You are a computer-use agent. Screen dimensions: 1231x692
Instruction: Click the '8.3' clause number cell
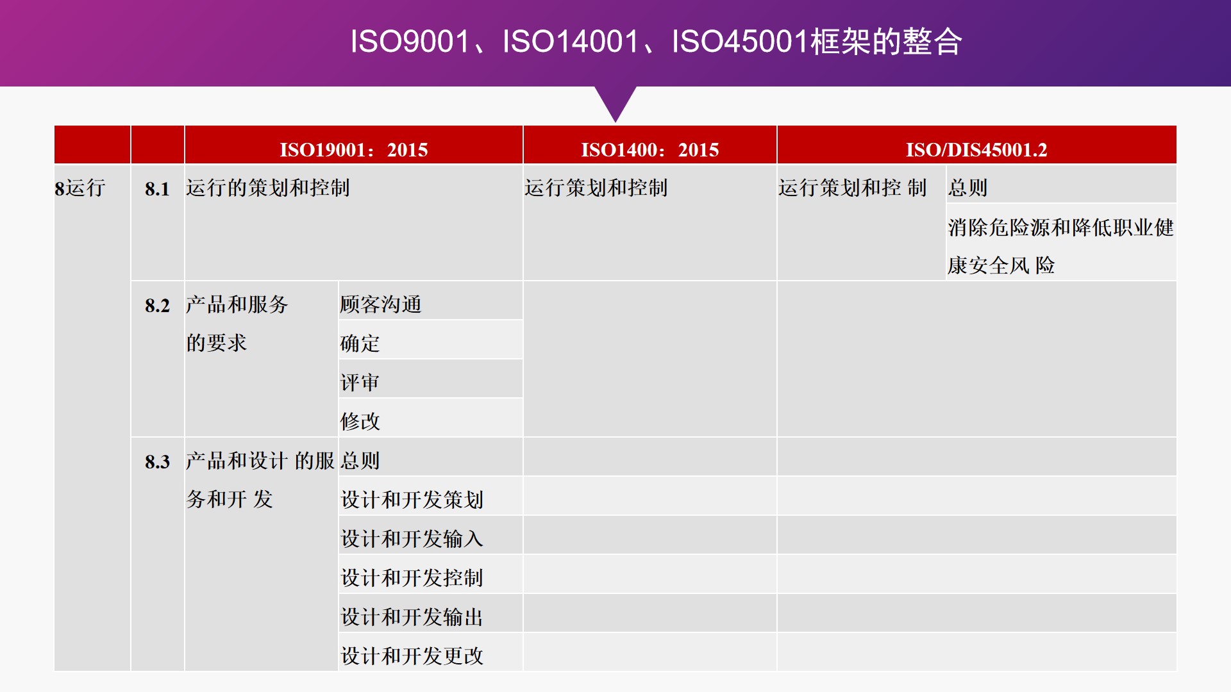[158, 554]
